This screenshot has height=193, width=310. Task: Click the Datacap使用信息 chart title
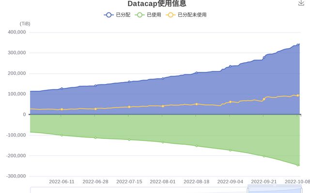click(x=157, y=4)
